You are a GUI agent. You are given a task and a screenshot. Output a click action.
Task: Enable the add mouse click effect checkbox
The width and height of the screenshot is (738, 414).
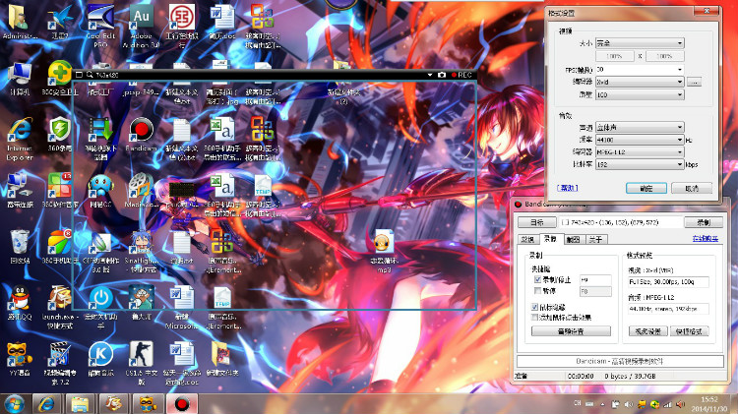tap(534, 317)
